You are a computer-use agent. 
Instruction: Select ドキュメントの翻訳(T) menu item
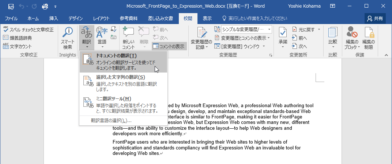[123, 62]
